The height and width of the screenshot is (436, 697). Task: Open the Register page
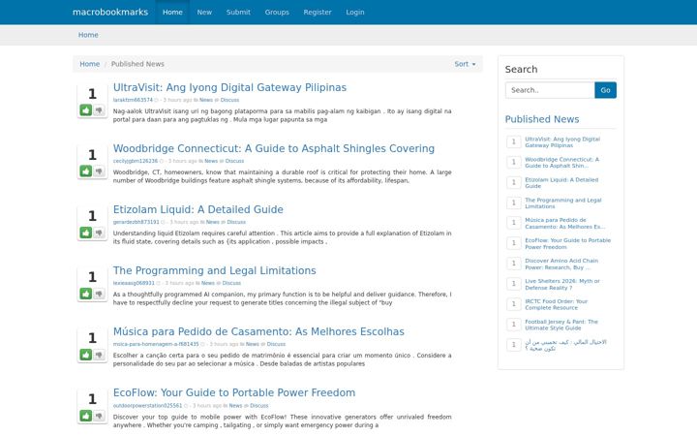click(x=318, y=12)
